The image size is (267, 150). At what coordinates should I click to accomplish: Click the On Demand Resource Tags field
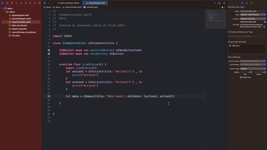point(247,36)
